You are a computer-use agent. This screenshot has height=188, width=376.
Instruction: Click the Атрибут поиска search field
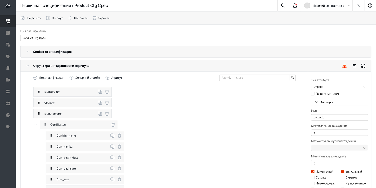tap(254, 78)
